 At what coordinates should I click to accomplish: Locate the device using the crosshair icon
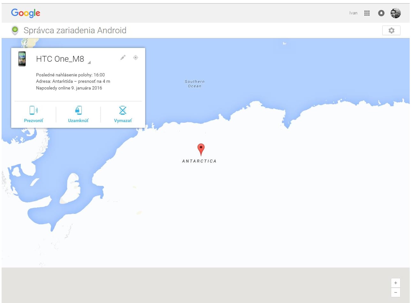click(136, 58)
